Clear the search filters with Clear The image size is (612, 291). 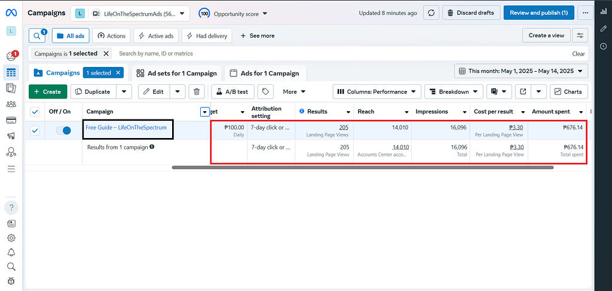point(579,54)
